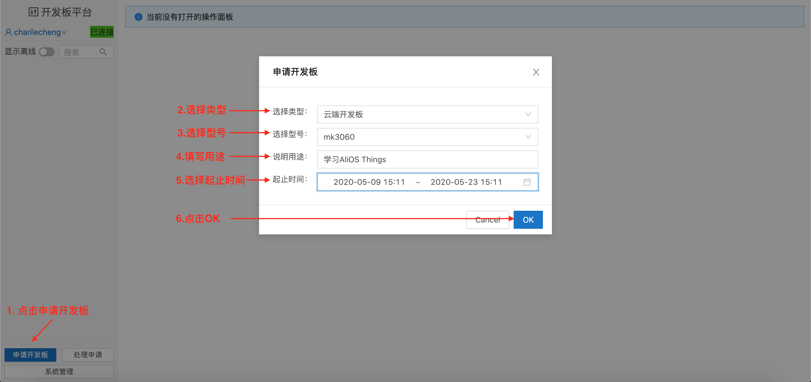Click the 说明用途 text input
The image size is (811, 382).
427,159
